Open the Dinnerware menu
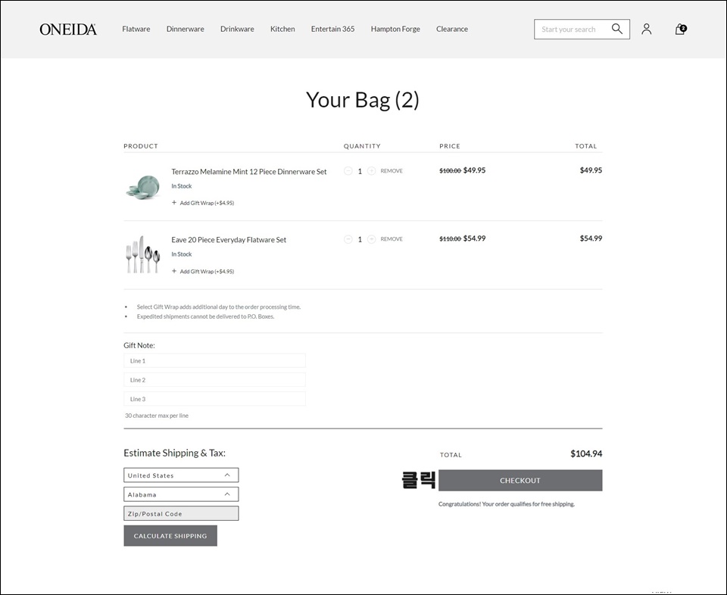 click(x=185, y=29)
